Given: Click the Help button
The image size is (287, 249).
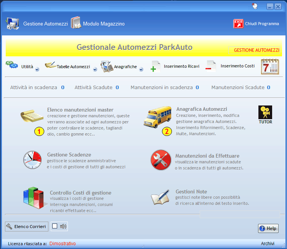Looking at the screenshot, I should click(268, 228).
